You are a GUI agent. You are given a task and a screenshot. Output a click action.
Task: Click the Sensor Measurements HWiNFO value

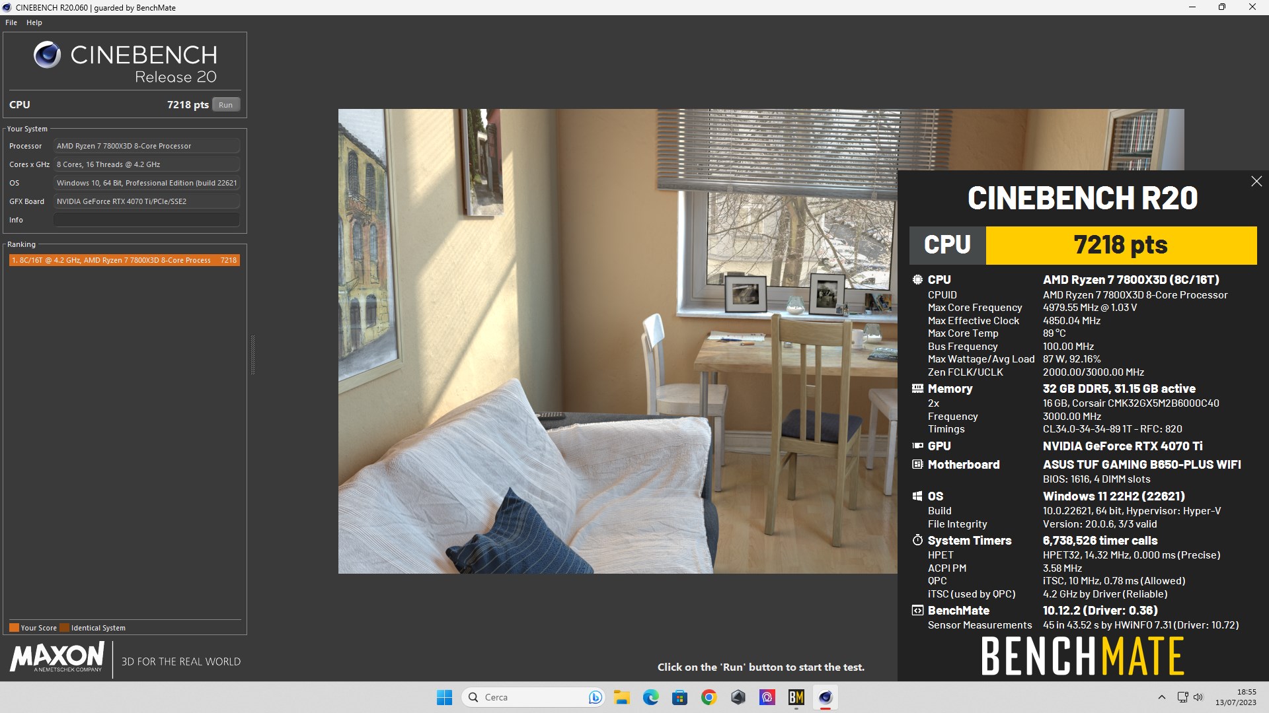click(1141, 625)
